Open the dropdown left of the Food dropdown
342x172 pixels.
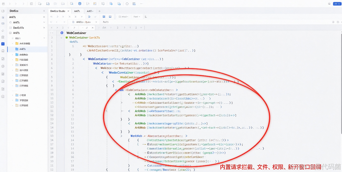(123, 17)
